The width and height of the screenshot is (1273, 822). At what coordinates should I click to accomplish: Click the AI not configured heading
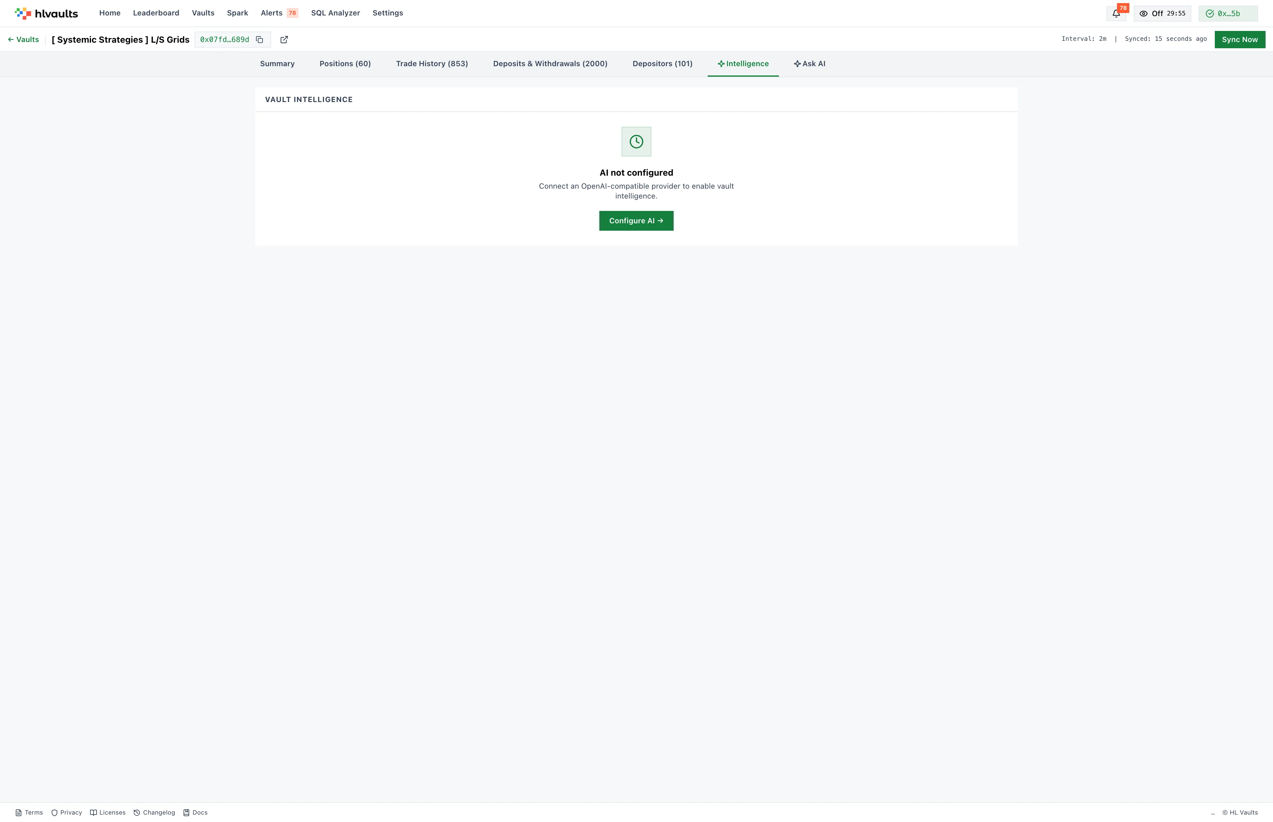click(636, 173)
